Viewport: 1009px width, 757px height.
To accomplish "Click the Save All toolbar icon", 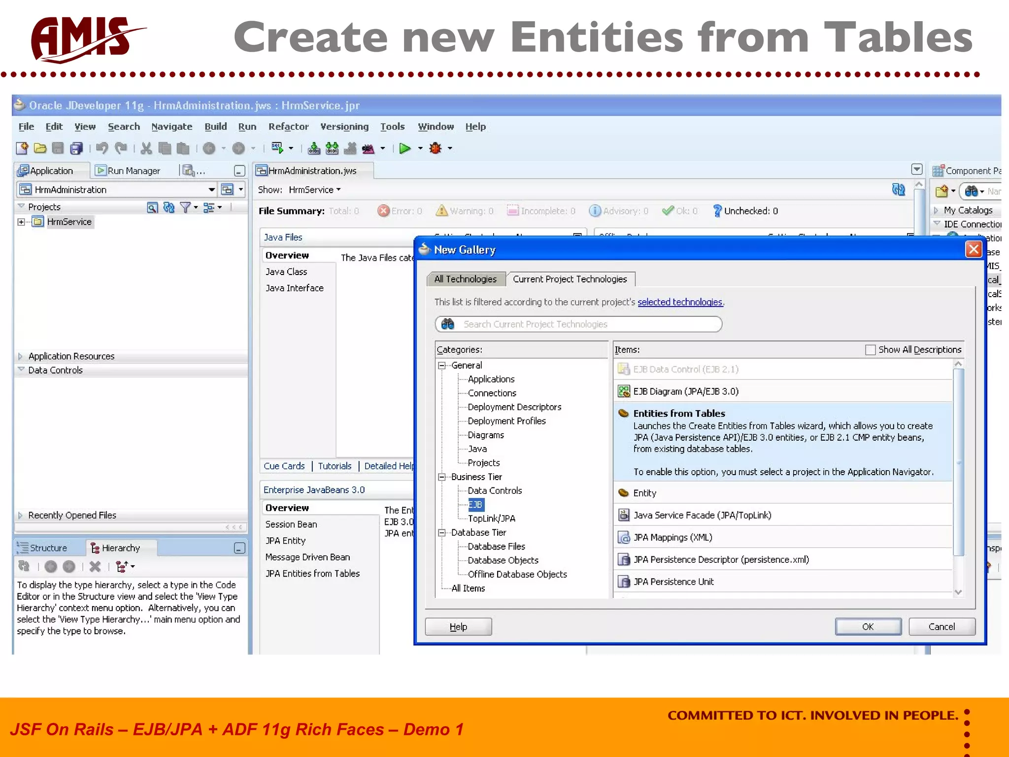I will click(x=76, y=148).
